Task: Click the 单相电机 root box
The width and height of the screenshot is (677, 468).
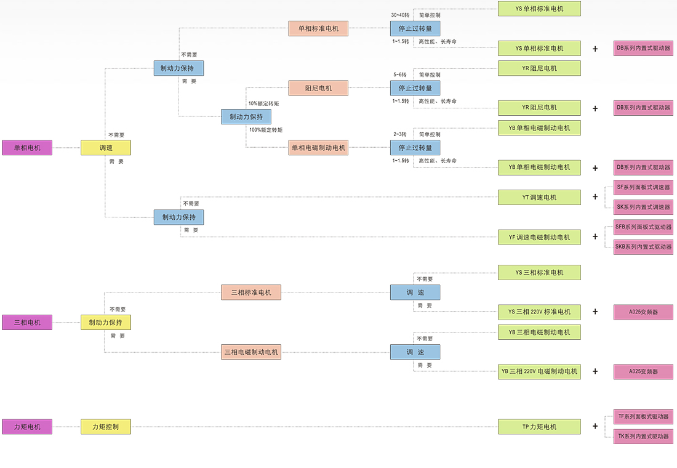Action: [27, 148]
